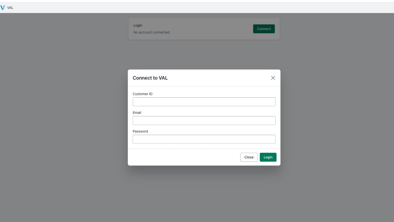
Task: Click the Password field label
Action: pos(140,131)
